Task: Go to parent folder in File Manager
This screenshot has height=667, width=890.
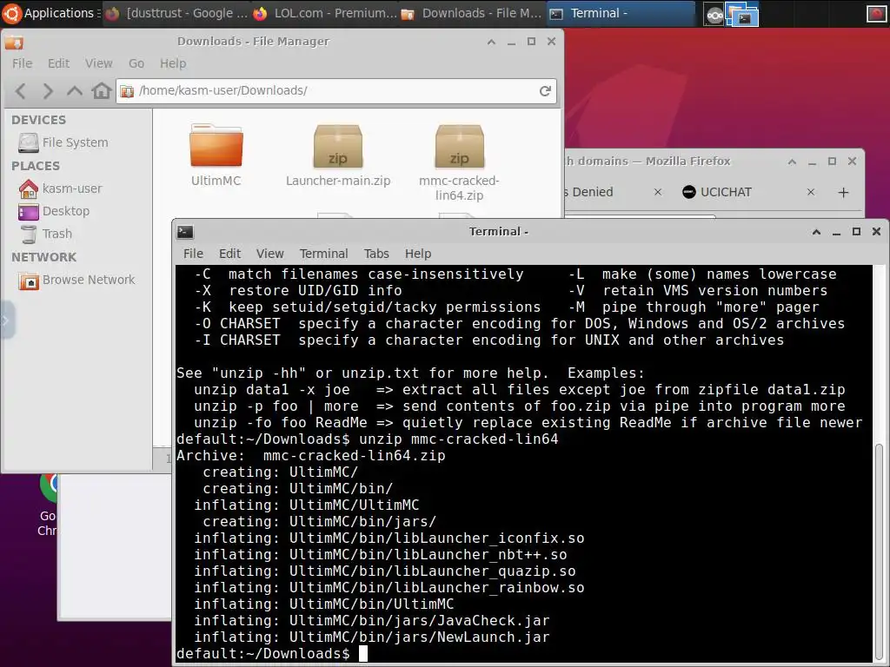Action: coord(75,90)
